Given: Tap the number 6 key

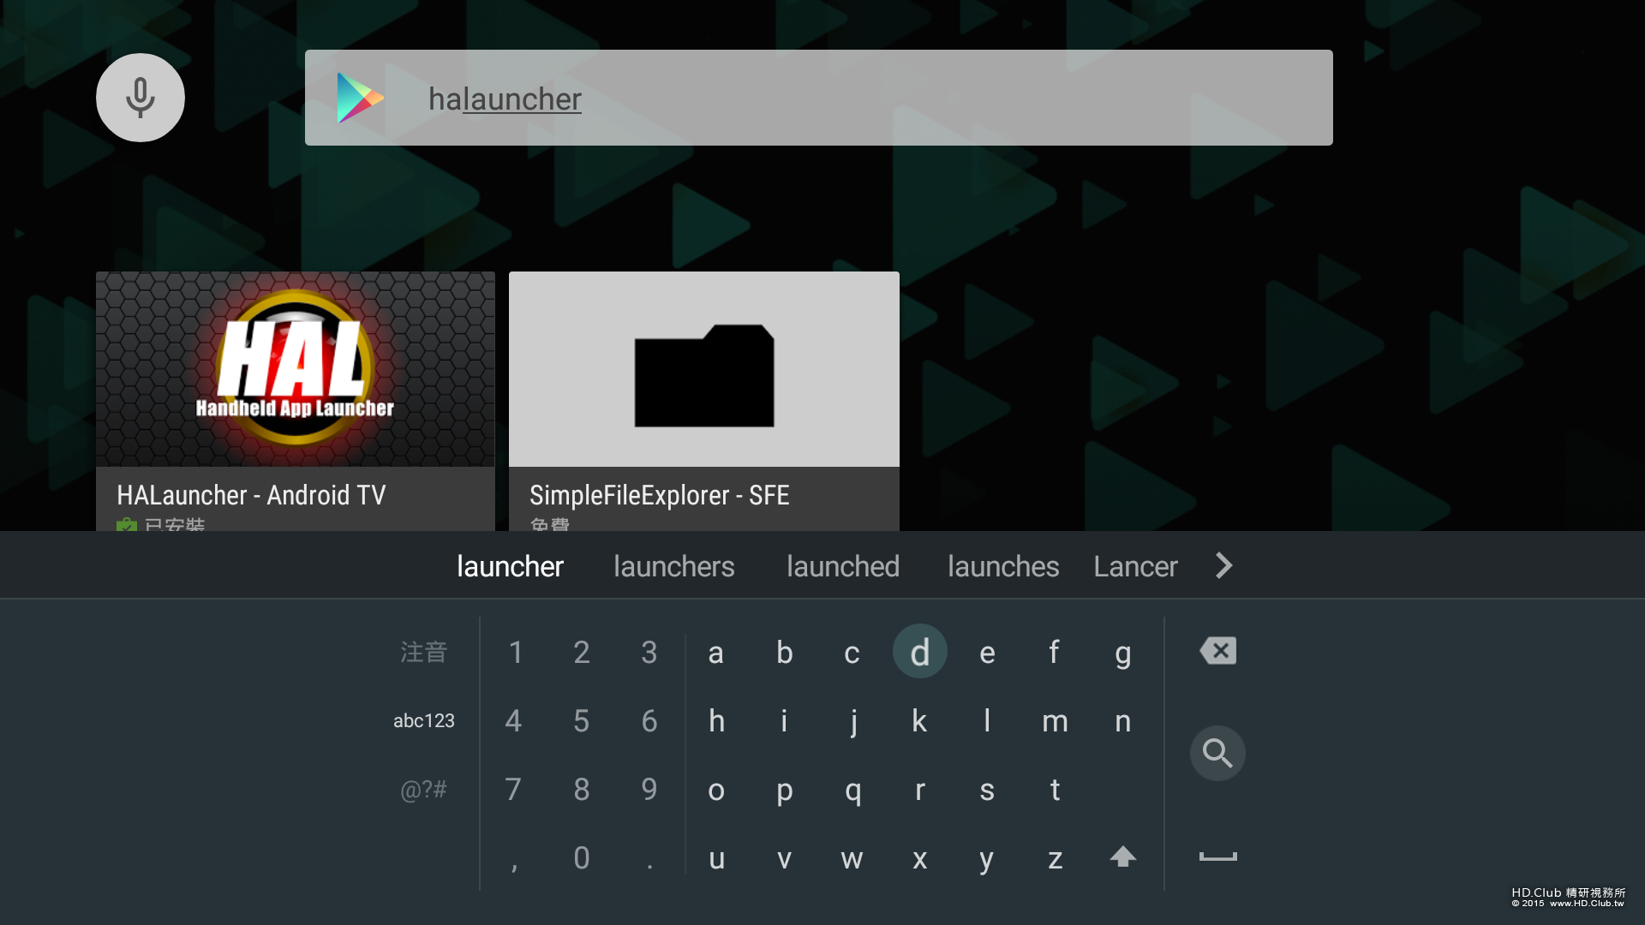Looking at the screenshot, I should pos(649,721).
